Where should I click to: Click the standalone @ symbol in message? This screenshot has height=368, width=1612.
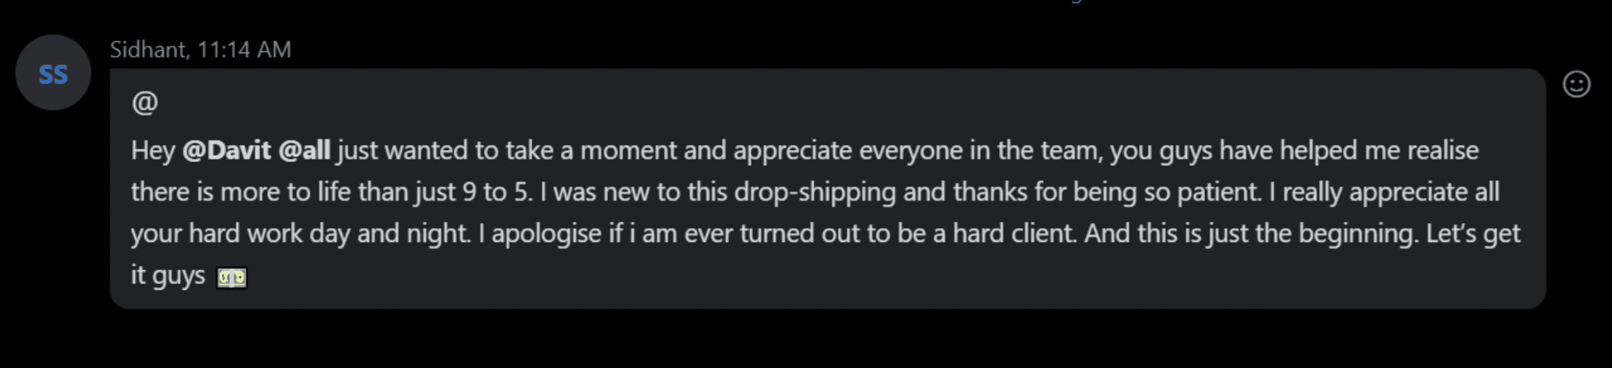tap(145, 102)
